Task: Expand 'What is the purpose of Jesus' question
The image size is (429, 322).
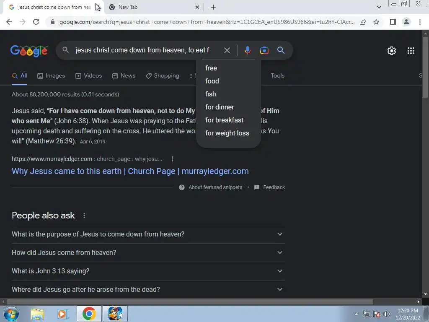Action: coord(148,234)
